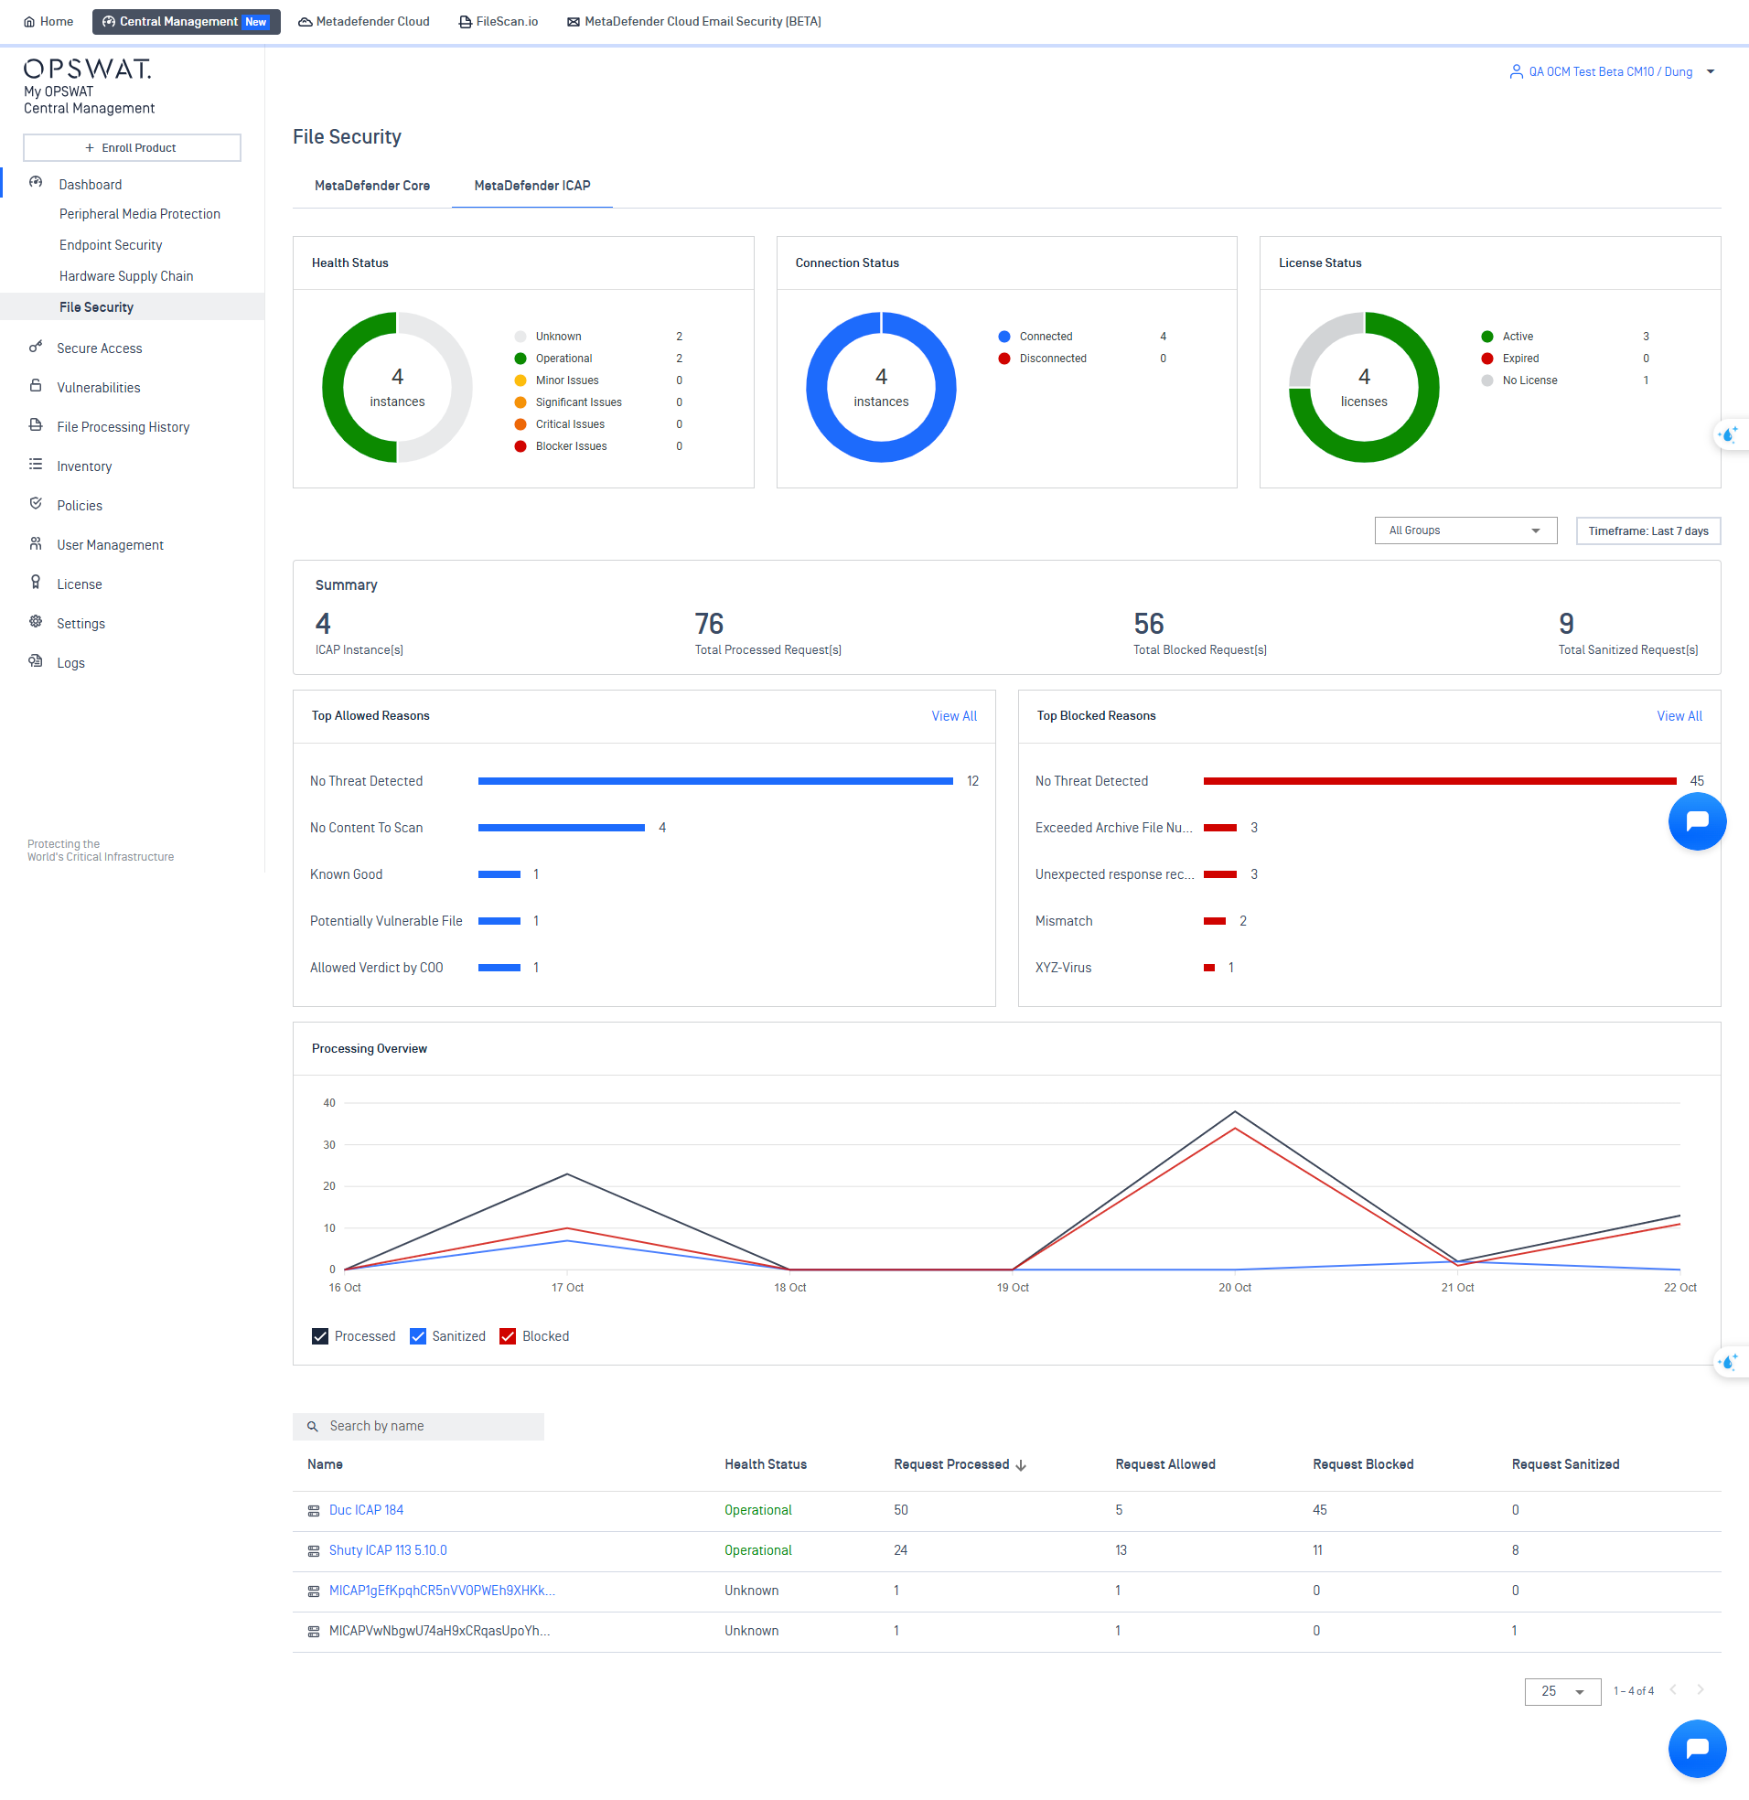Disable the Blocked series checkbox

(x=508, y=1336)
